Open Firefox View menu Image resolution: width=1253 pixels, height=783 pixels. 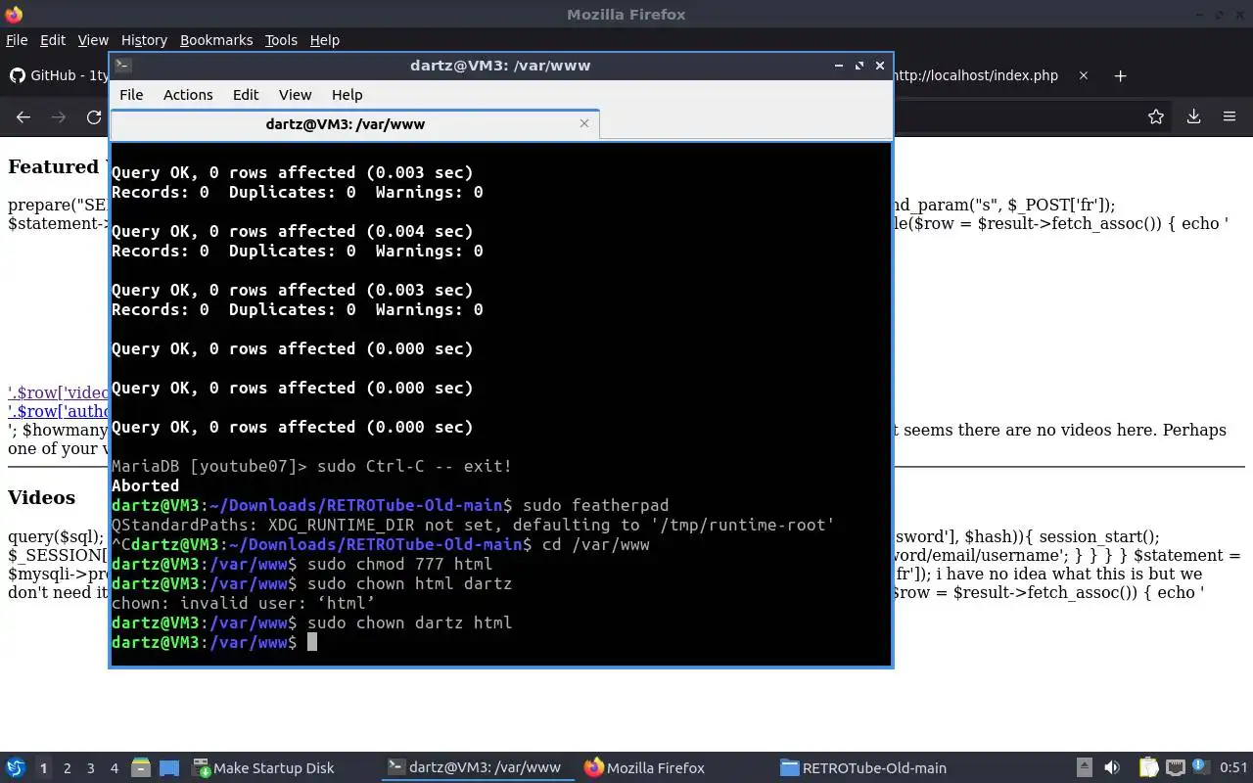coord(93,40)
